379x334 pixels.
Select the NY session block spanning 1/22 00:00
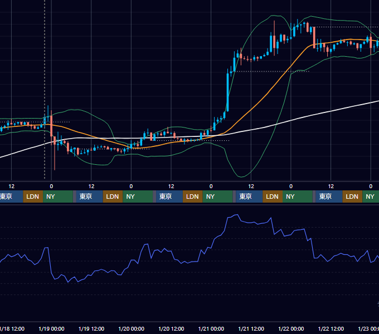(x=298, y=197)
